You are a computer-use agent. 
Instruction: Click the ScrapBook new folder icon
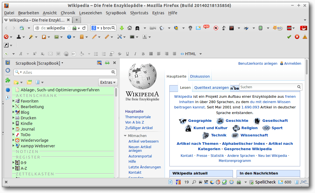point(16,82)
